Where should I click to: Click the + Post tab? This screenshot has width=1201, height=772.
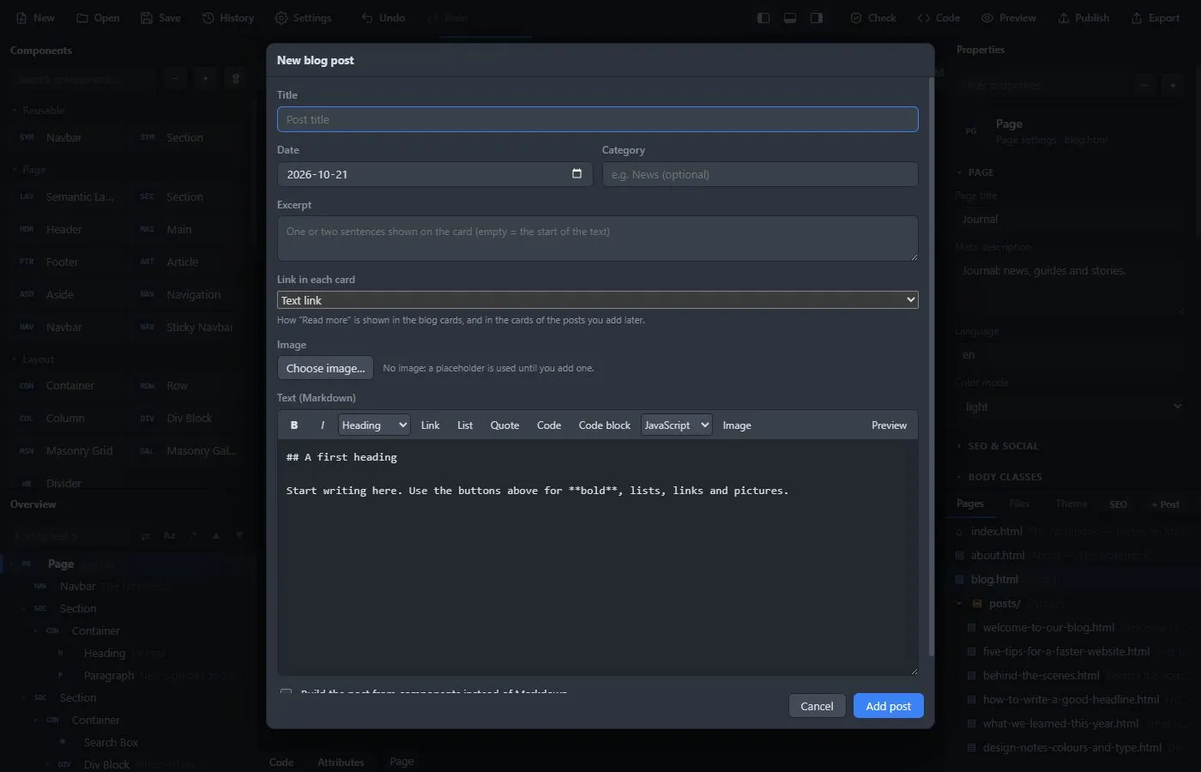[1166, 504]
